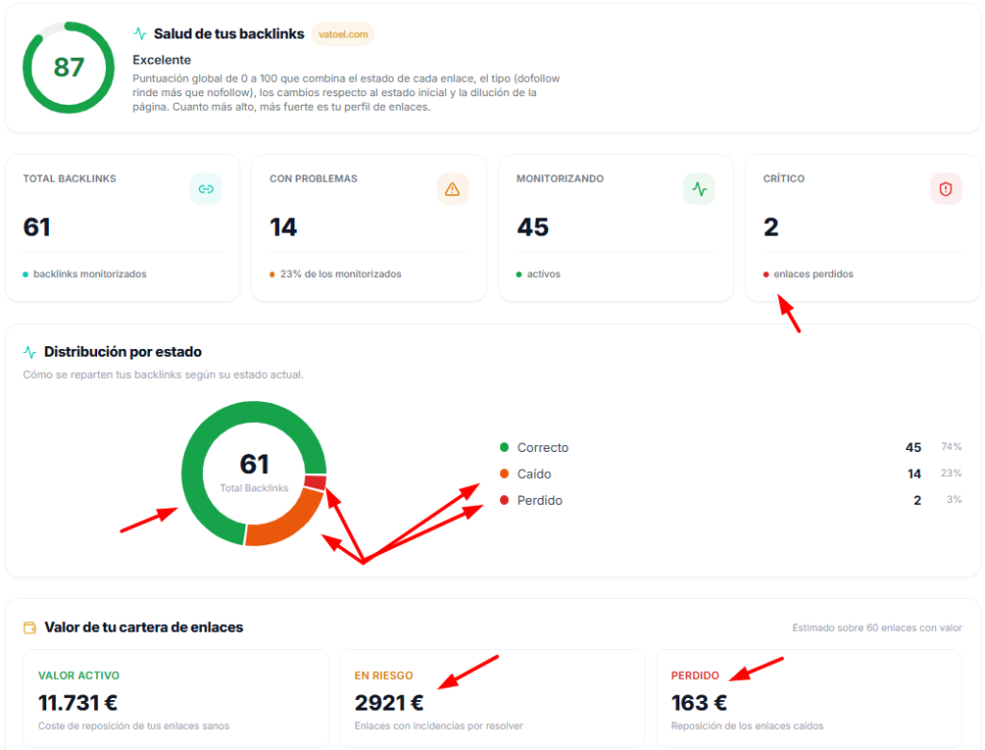The height and width of the screenshot is (750, 985).
Task: Click the 'Total Backlinks' label inside donut
Action: (x=254, y=488)
